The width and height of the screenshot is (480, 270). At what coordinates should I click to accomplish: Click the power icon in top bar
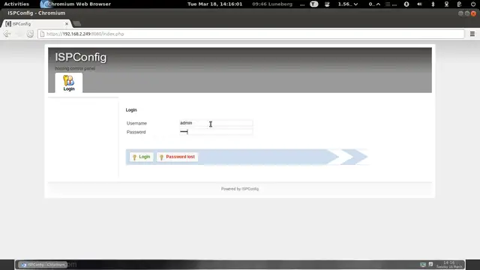[473, 4]
